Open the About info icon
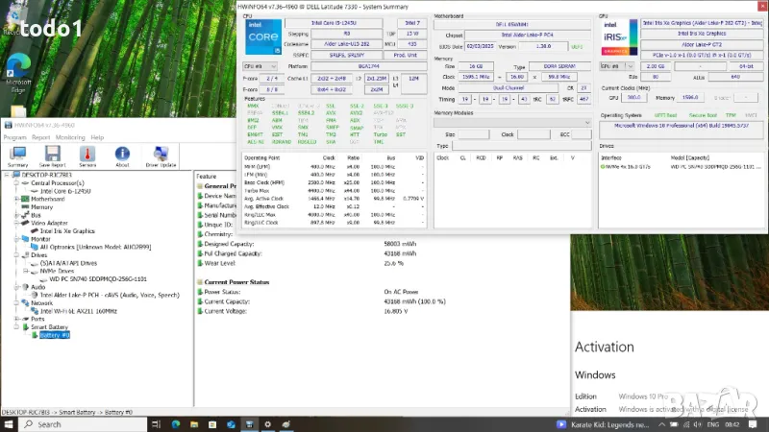Screen dimensions: 769x432 pos(122,156)
